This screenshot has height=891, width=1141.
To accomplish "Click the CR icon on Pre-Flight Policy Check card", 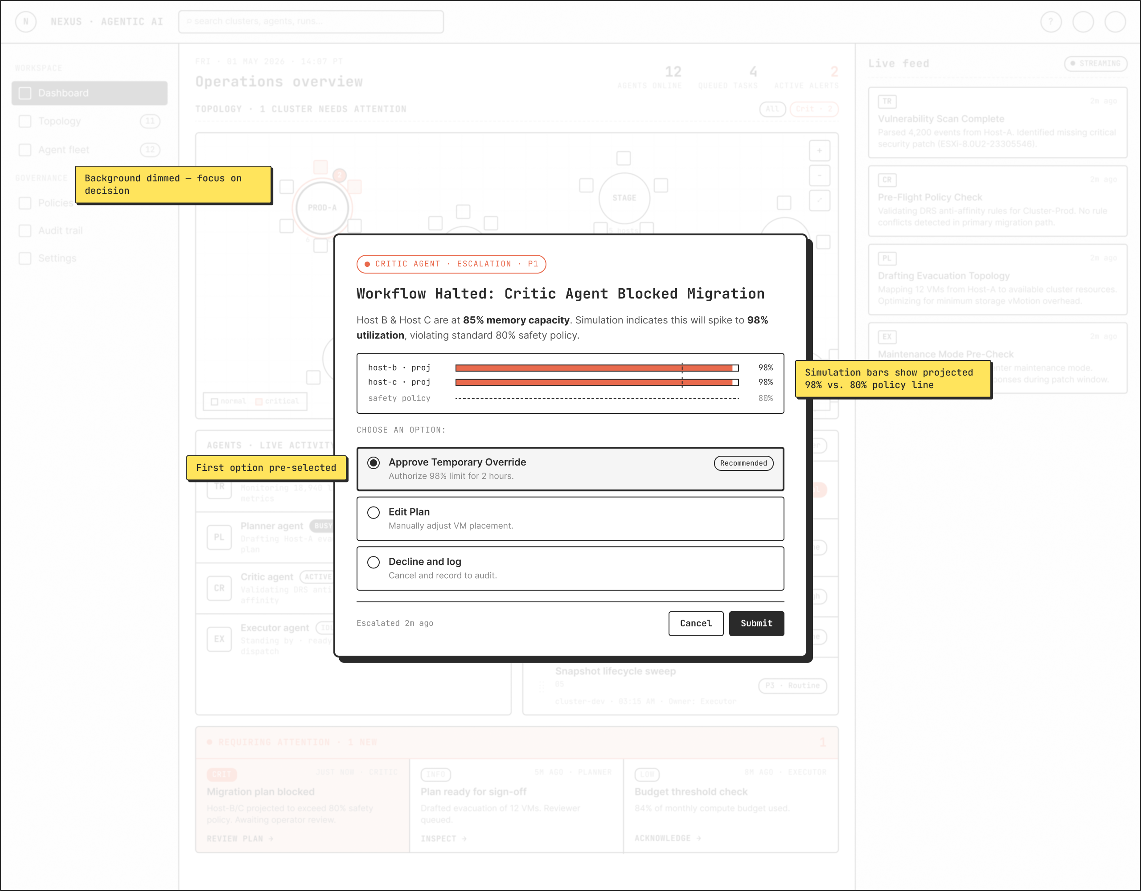I will pos(887,180).
